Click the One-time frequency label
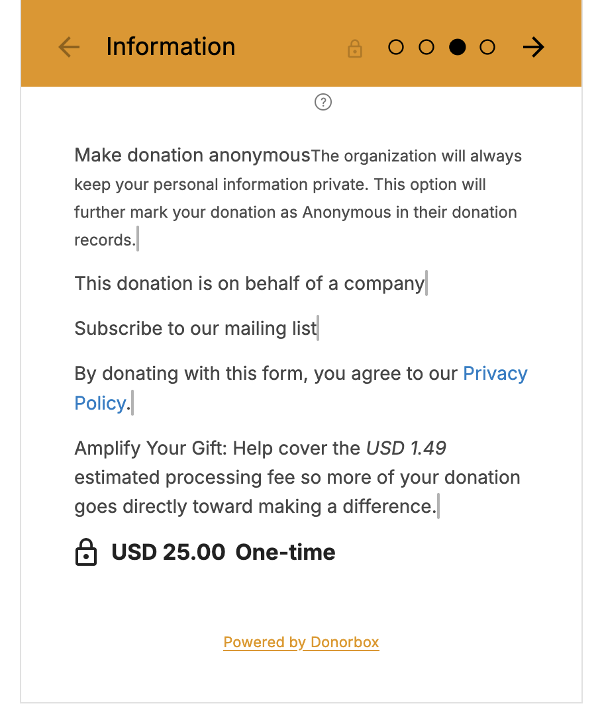Image resolution: width=600 pixels, height=720 pixels. [285, 553]
